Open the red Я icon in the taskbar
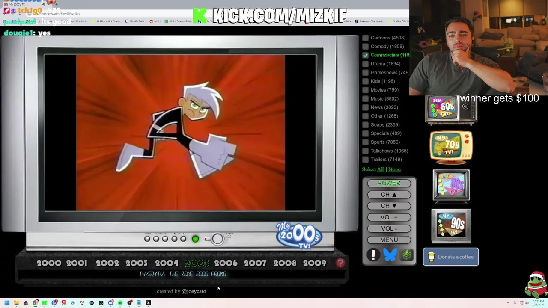This screenshot has width=548, height=308. click(63, 303)
